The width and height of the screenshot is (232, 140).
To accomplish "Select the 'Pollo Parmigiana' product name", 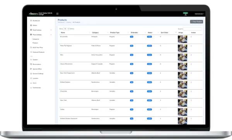I will 66,46.
